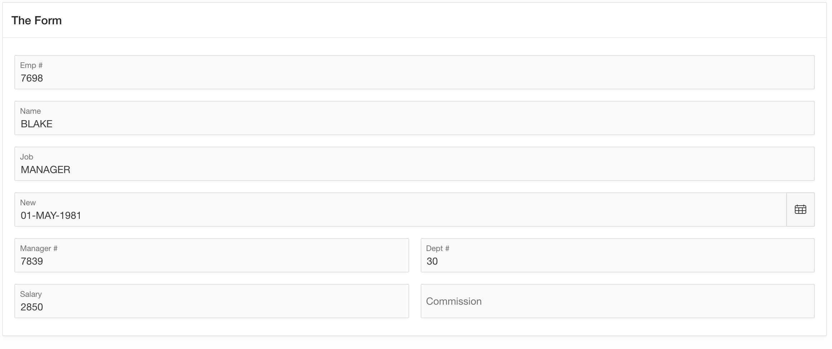This screenshot has width=832, height=349.
Task: Click the "Job" field label
Action: pyautogui.click(x=26, y=157)
